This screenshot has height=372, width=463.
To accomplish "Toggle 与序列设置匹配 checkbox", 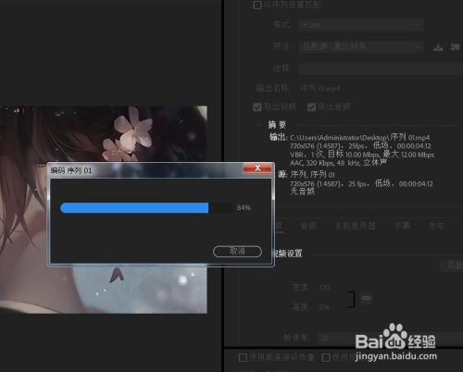I will (x=257, y=5).
